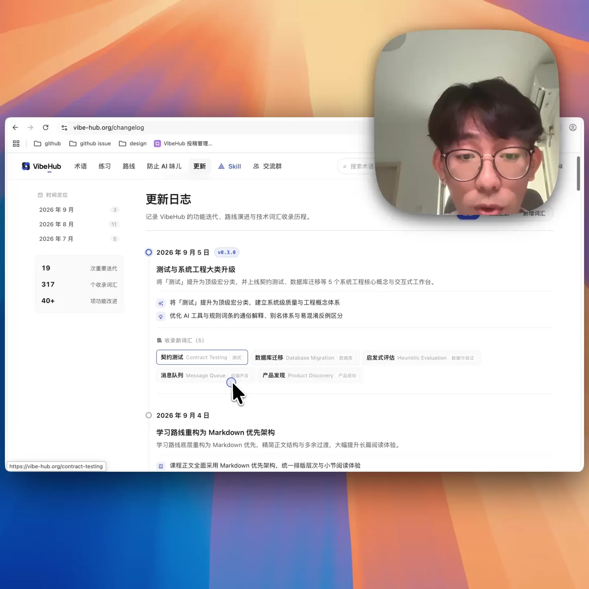The width and height of the screenshot is (589, 589).
Task: Click the 测试与系统工程大类升级 heading
Action: [196, 269]
